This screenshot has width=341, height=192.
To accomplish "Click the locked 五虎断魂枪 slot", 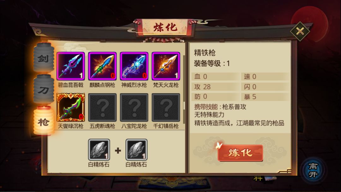I will (102, 107).
